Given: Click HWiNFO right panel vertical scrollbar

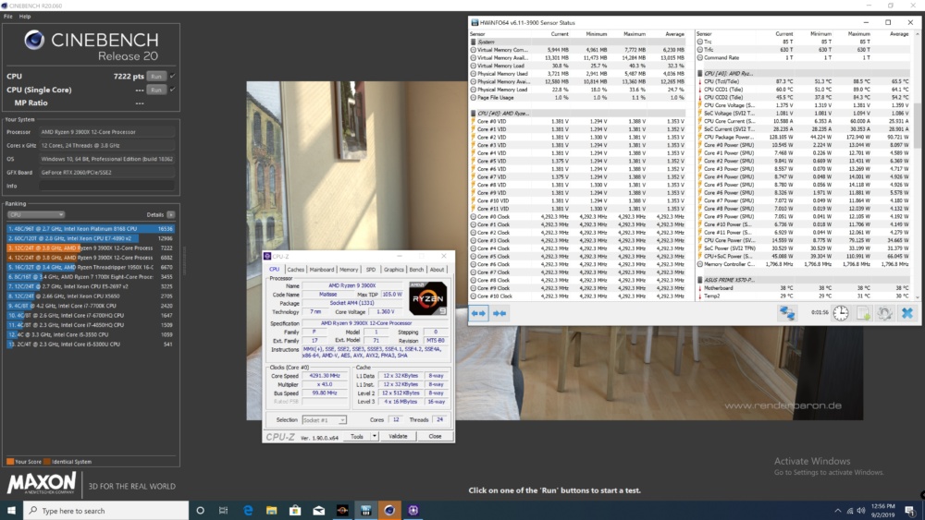Looking at the screenshot, I should 918,124.
